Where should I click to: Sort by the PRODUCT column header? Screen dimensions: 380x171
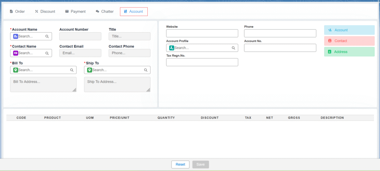point(52,118)
